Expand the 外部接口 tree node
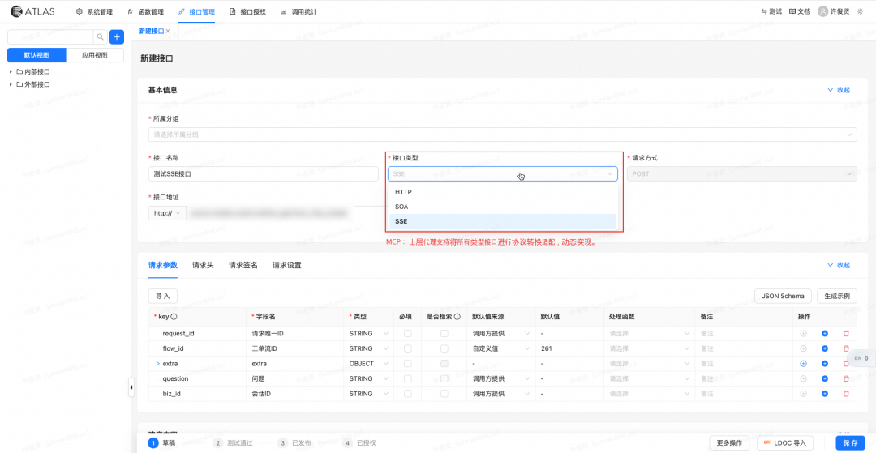This screenshot has width=876, height=453. pyautogui.click(x=11, y=85)
